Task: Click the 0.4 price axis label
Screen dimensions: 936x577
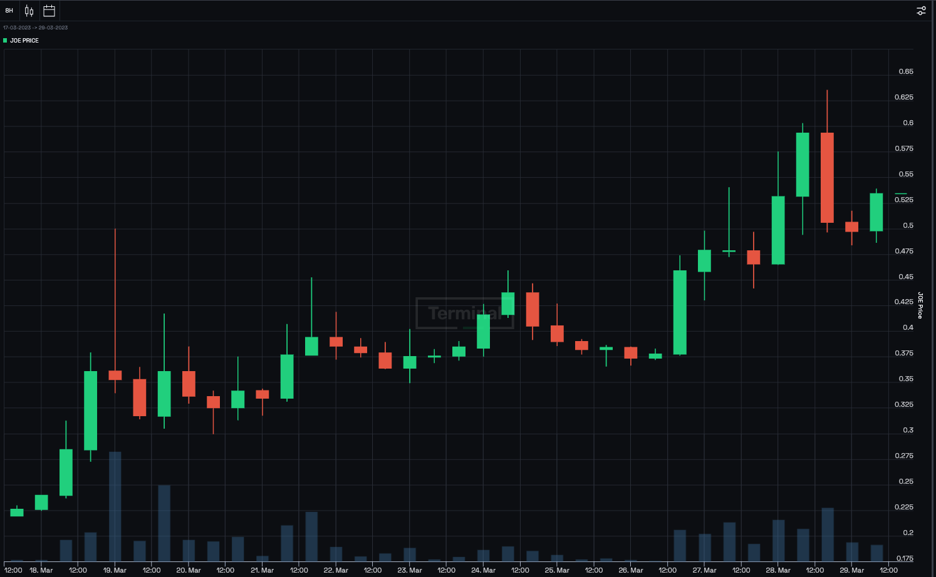Action: (x=908, y=327)
